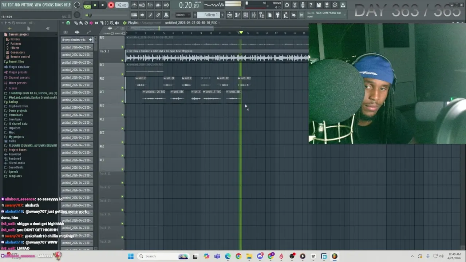
Task: Open the ADD menu
Action: [17, 5]
